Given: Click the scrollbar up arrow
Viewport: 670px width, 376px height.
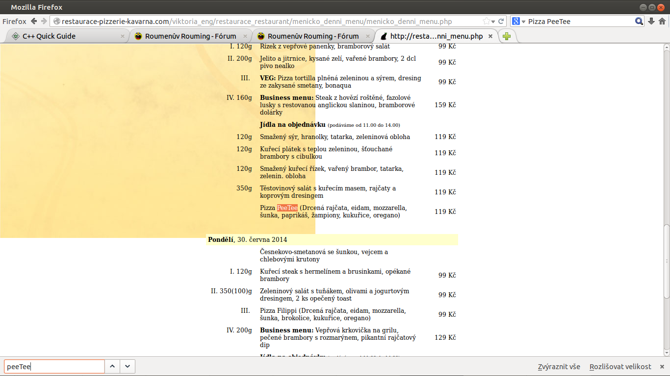Looking at the screenshot, I should 666,47.
